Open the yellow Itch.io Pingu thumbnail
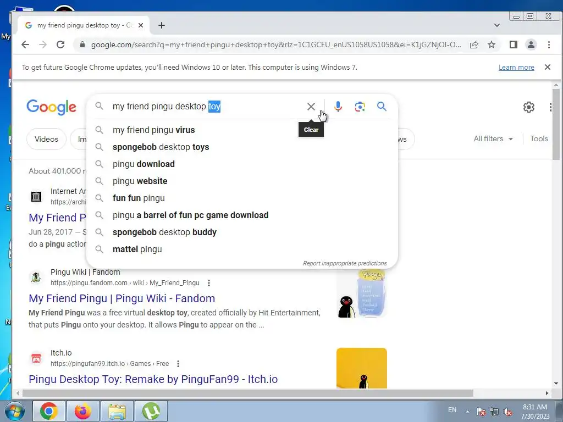 click(362, 368)
